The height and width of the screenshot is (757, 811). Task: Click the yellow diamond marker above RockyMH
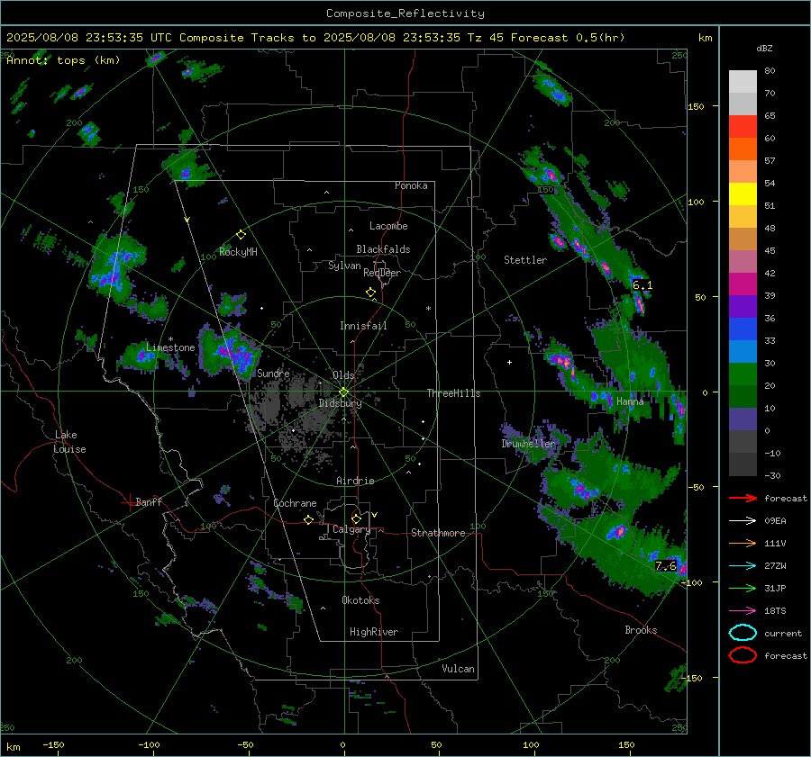point(241,235)
